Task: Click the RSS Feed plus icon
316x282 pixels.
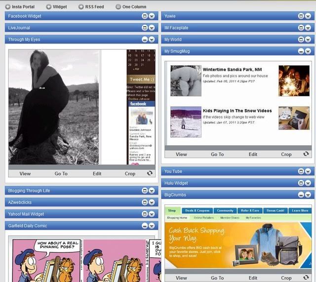Action: 81,7
